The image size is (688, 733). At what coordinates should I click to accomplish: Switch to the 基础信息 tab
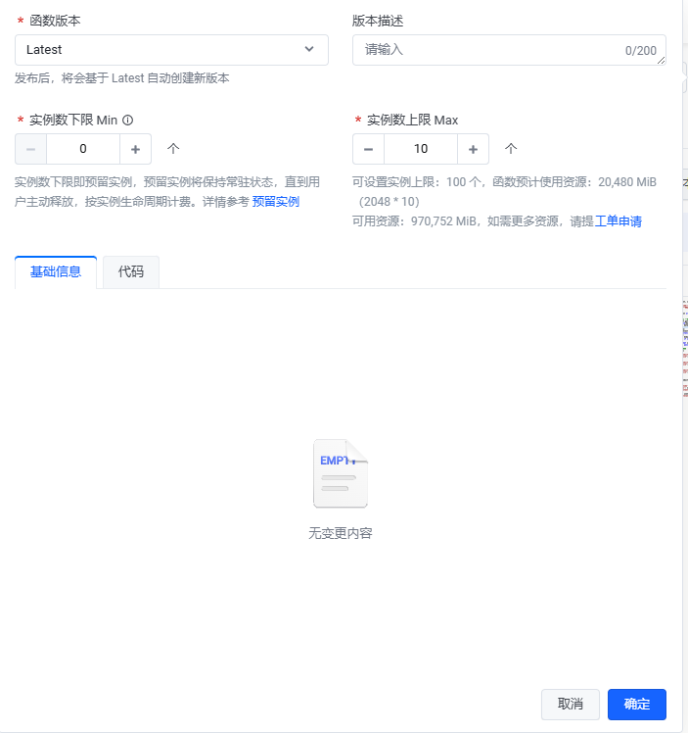pyautogui.click(x=56, y=272)
